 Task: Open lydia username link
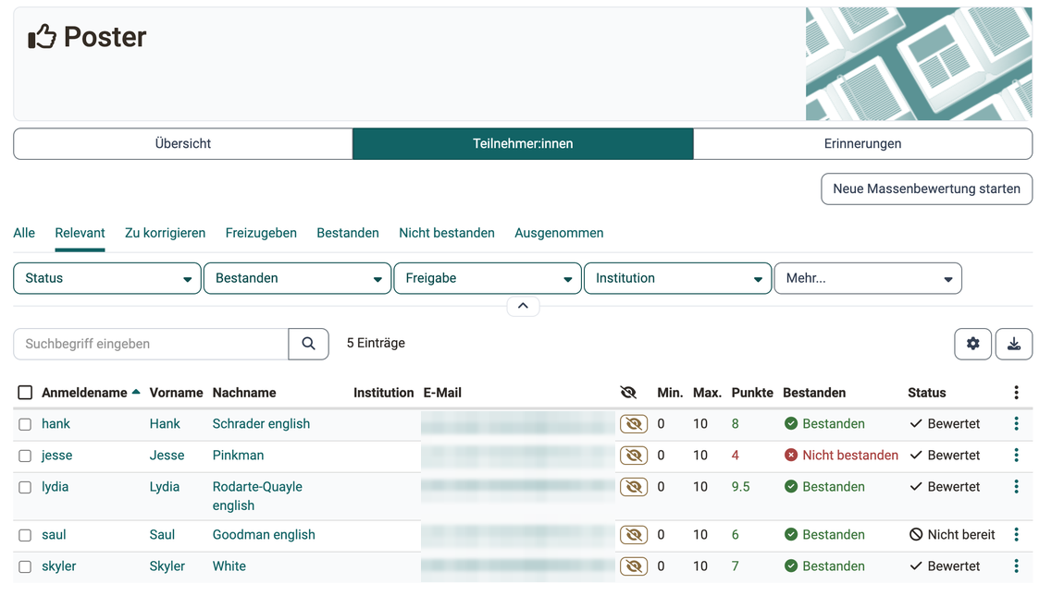55,487
